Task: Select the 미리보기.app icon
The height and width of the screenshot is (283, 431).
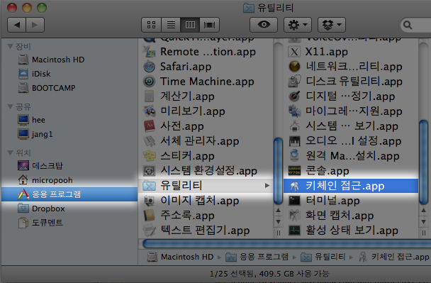Action: point(150,111)
